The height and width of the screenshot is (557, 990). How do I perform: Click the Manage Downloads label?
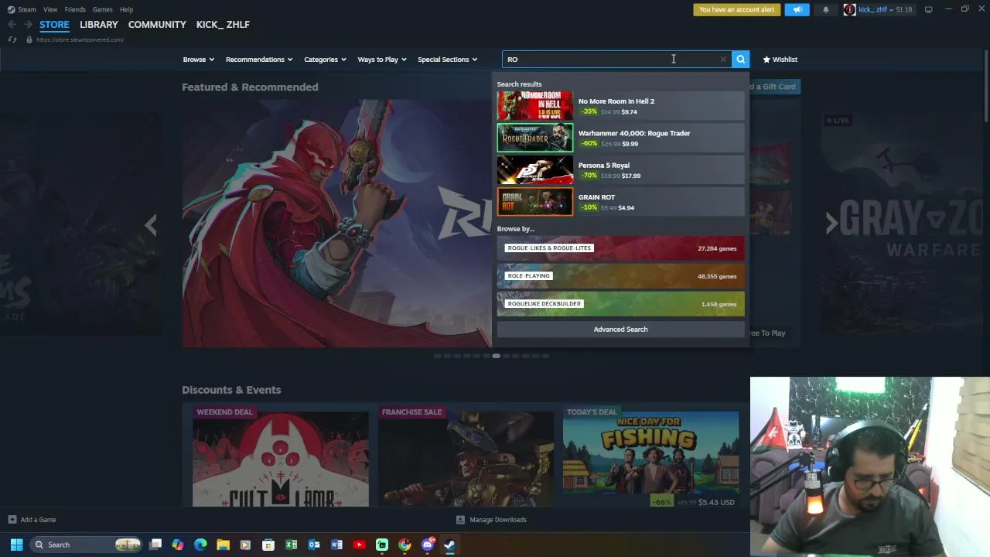498,520
